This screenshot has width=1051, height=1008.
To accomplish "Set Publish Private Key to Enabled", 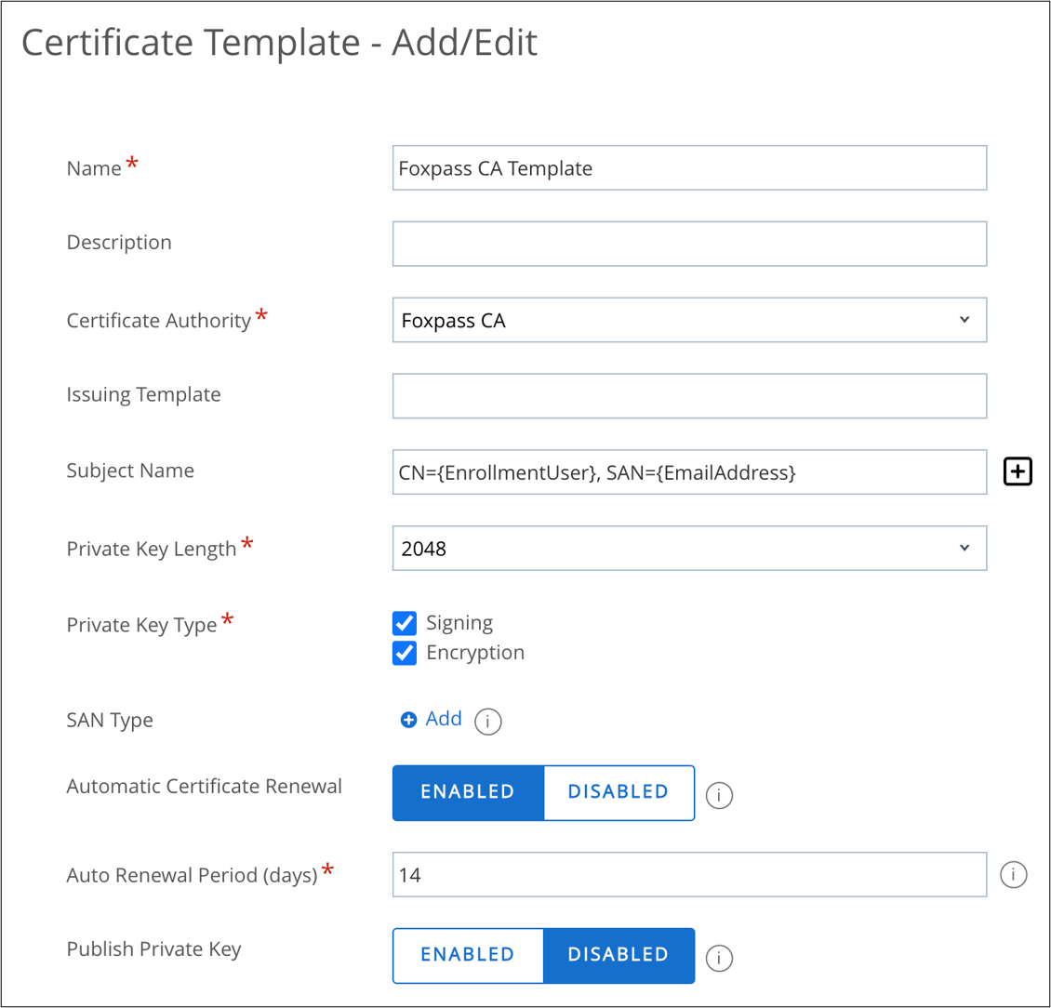I will [467, 955].
